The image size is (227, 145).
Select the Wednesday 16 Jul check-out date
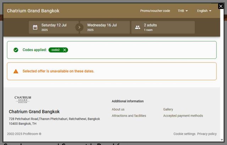pyautogui.click(x=105, y=27)
